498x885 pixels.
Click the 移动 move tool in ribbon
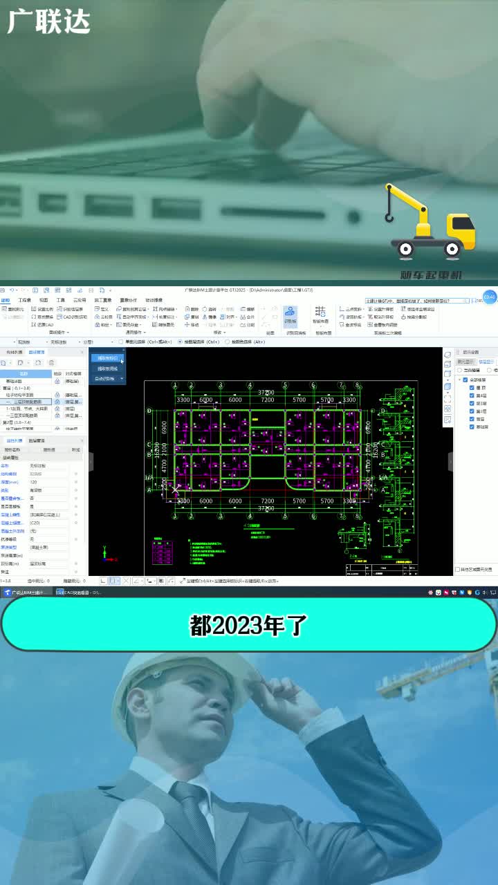point(192,324)
